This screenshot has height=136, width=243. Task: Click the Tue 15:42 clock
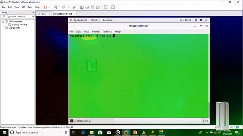[x=185, y=20]
